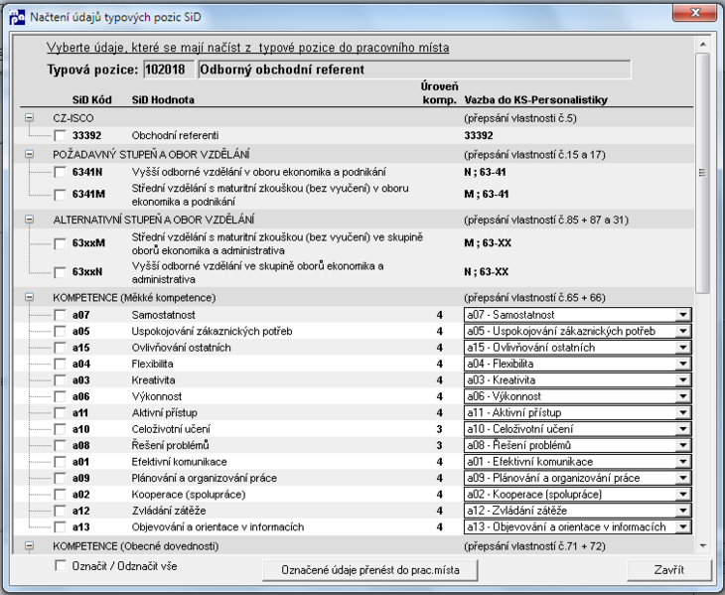Click Označené údaje přenést do prac.místa button

click(369, 570)
